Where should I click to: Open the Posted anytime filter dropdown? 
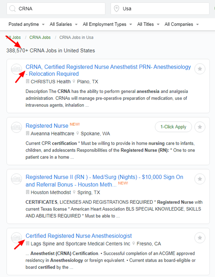(x=27, y=24)
